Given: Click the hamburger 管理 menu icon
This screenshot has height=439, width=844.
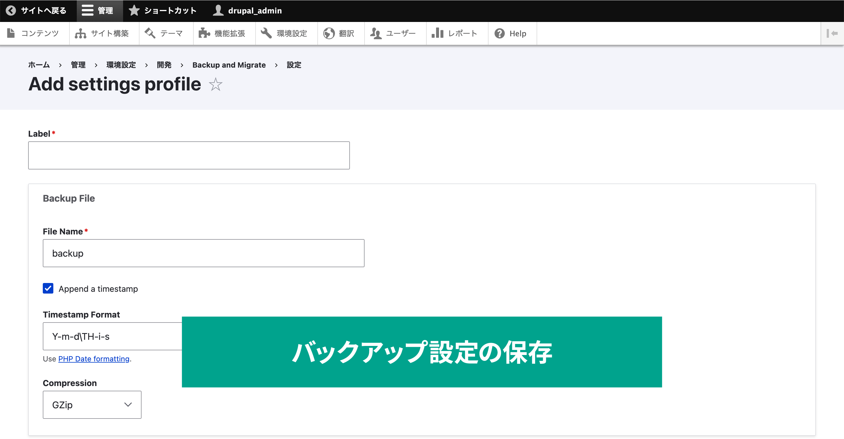Looking at the screenshot, I should [88, 11].
